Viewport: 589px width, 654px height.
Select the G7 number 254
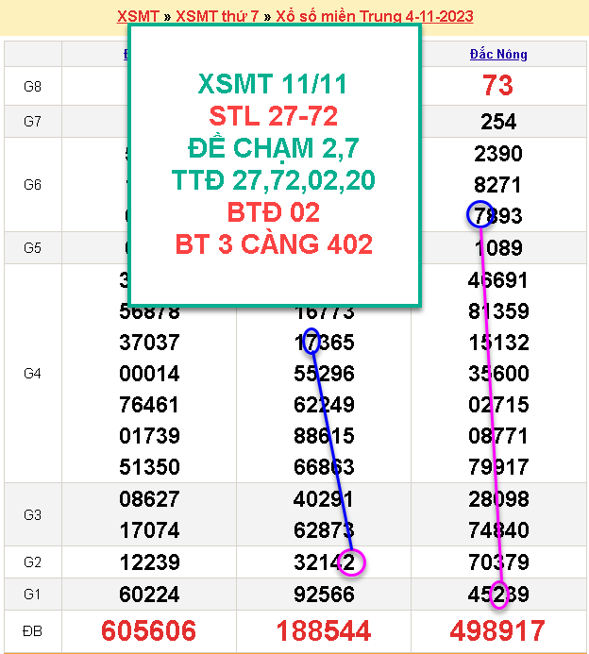tap(497, 122)
